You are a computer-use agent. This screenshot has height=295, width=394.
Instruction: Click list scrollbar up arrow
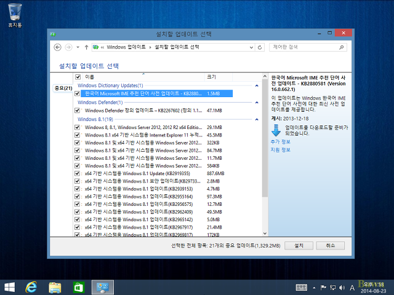(x=265, y=76)
